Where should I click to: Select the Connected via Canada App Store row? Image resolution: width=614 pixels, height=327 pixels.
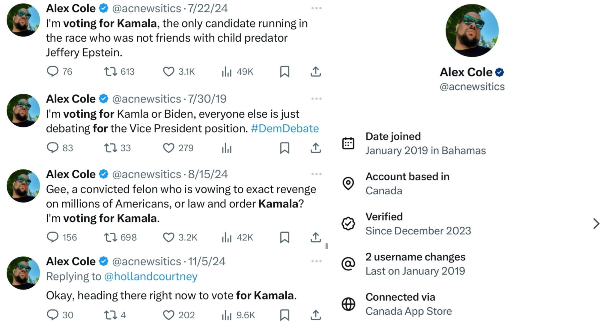[408, 304]
